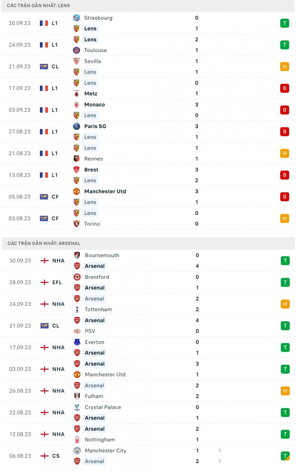Viewport: 296px width, 472px height.
Task: Open the Nottingham team name link
Action: (100, 440)
